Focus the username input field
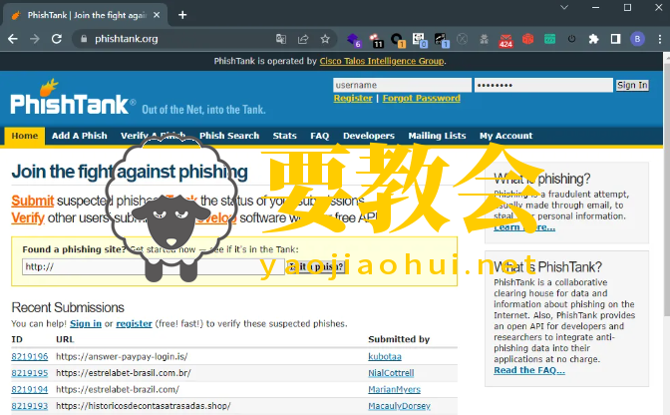The height and width of the screenshot is (415, 670). 402,86
